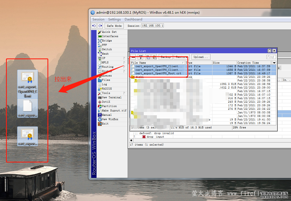Open the RADIUS settings
This screenshot has width=291, height=201.
click(x=107, y=88)
